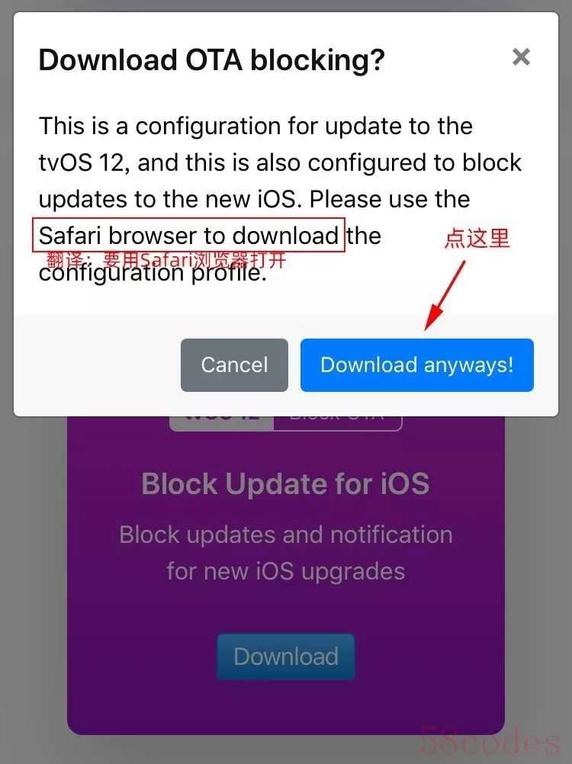Click the 'Block Update for iOS' heading
Image resolution: width=572 pixels, height=764 pixels.
[286, 484]
